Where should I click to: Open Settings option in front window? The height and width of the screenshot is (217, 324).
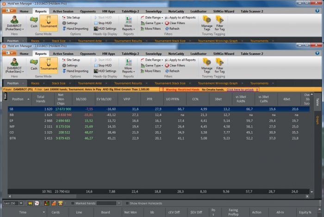coord(70,65)
